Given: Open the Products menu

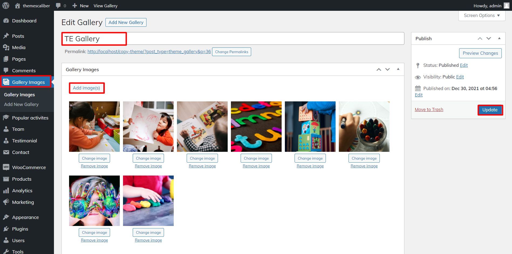Looking at the screenshot, I should click(22, 179).
